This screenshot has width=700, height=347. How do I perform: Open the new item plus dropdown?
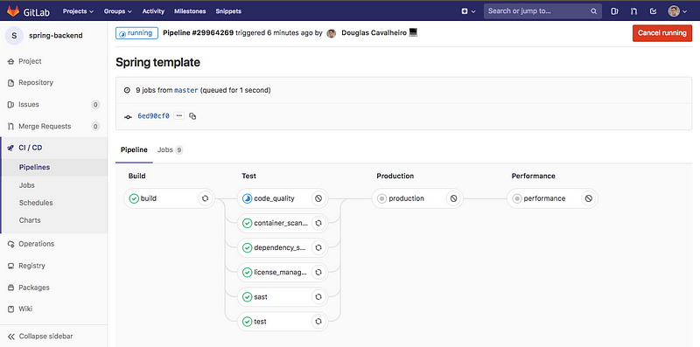coord(468,11)
